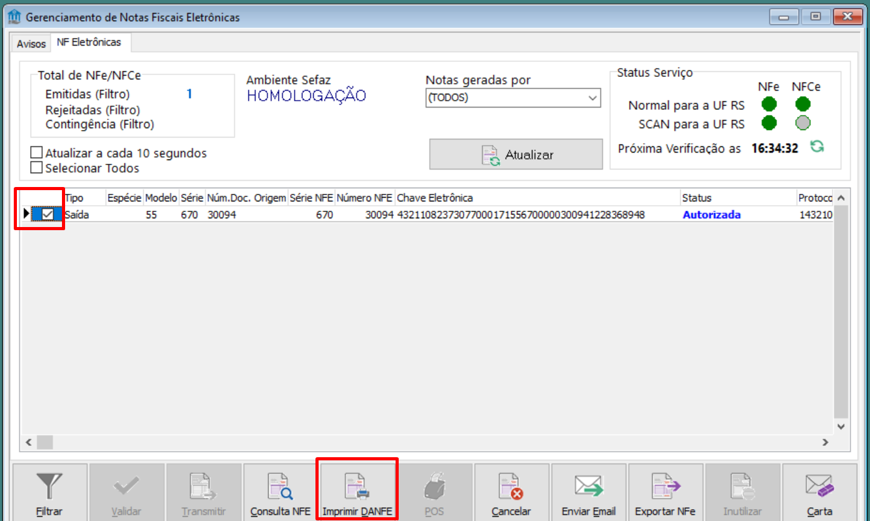Image resolution: width=870 pixels, height=521 pixels.
Task: Click NFCe status light for Normal UF RS
Action: click(803, 104)
